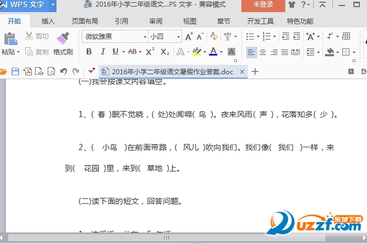Screen dimensions: 367x244
Task: Click the Redo arrow
Action: [76, 71]
